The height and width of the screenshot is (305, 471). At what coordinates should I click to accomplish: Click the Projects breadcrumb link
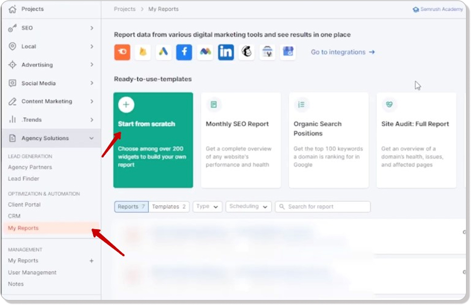[x=125, y=9]
